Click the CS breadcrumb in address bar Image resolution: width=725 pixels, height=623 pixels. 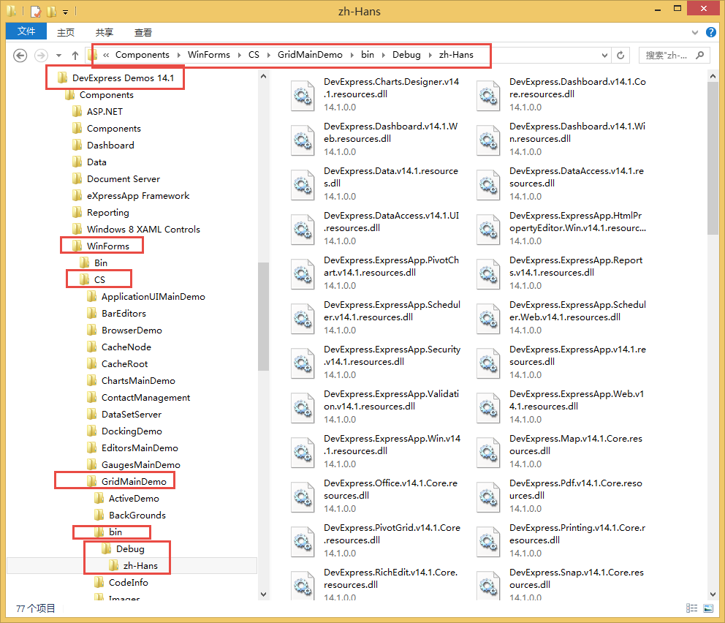point(254,55)
